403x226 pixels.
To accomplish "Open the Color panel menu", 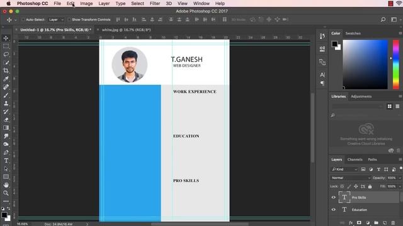I will [x=400, y=33].
